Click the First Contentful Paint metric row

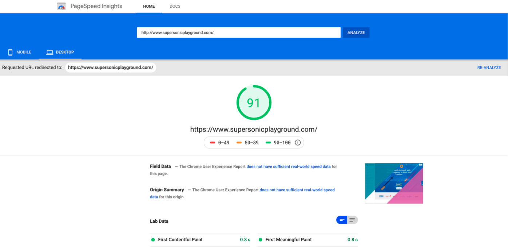(200, 240)
